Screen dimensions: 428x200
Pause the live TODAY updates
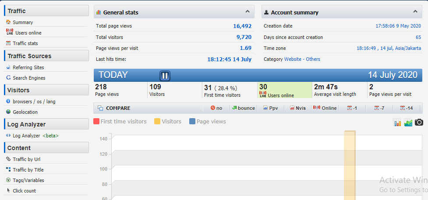[165, 76]
